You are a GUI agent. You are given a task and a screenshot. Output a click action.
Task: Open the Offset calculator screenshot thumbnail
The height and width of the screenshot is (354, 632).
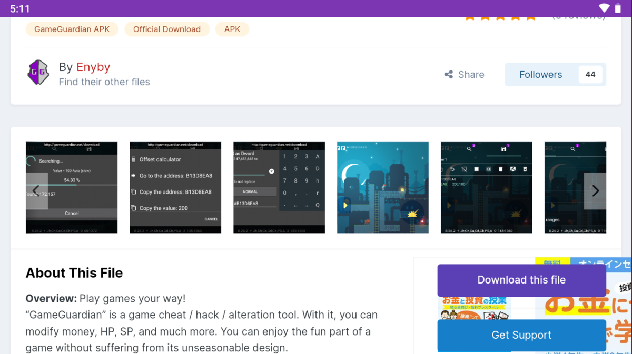point(175,188)
